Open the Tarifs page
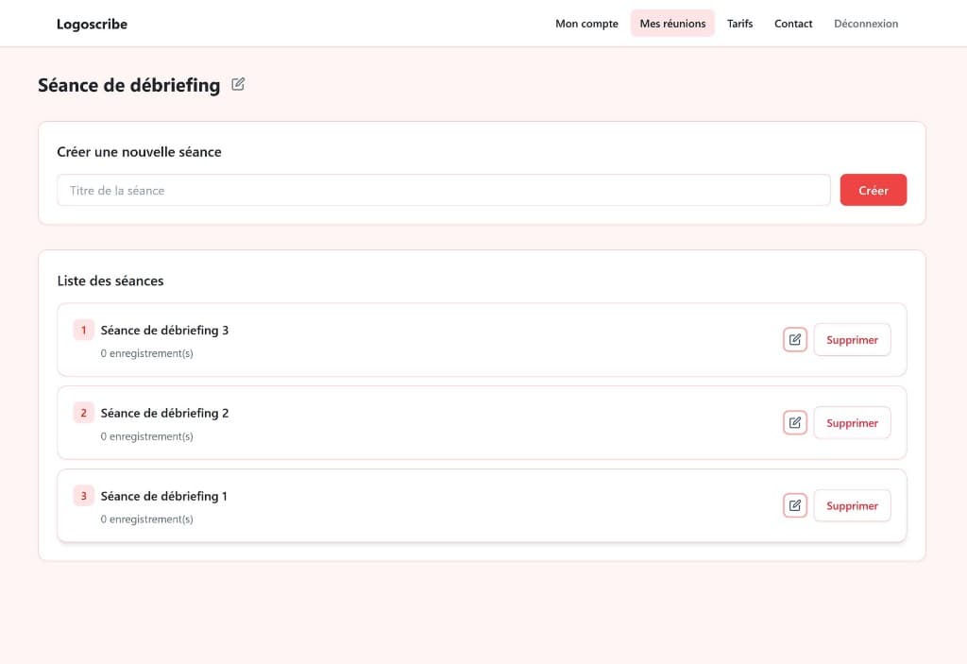The width and height of the screenshot is (967, 664). click(x=739, y=24)
